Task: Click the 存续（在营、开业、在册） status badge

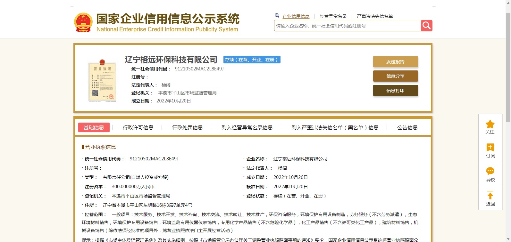Action: coord(252,60)
